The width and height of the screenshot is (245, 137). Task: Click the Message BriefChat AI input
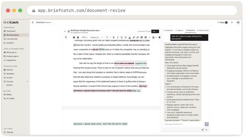coord(184,124)
